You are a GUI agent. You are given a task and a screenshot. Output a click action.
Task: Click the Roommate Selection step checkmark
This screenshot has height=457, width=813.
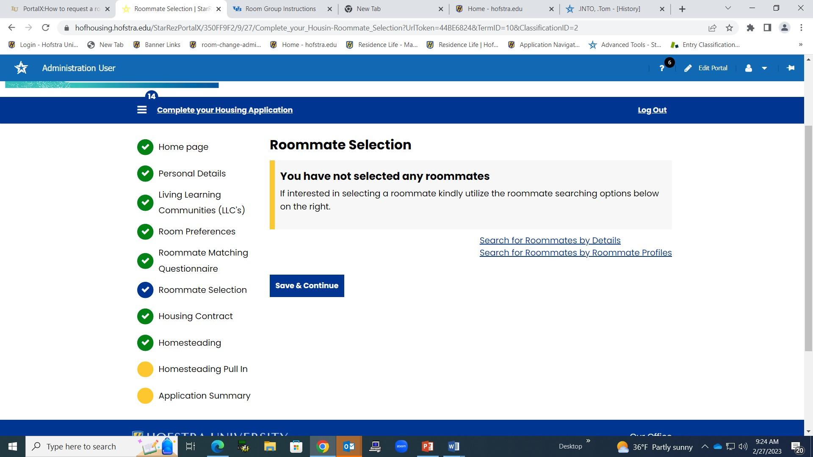(x=145, y=290)
